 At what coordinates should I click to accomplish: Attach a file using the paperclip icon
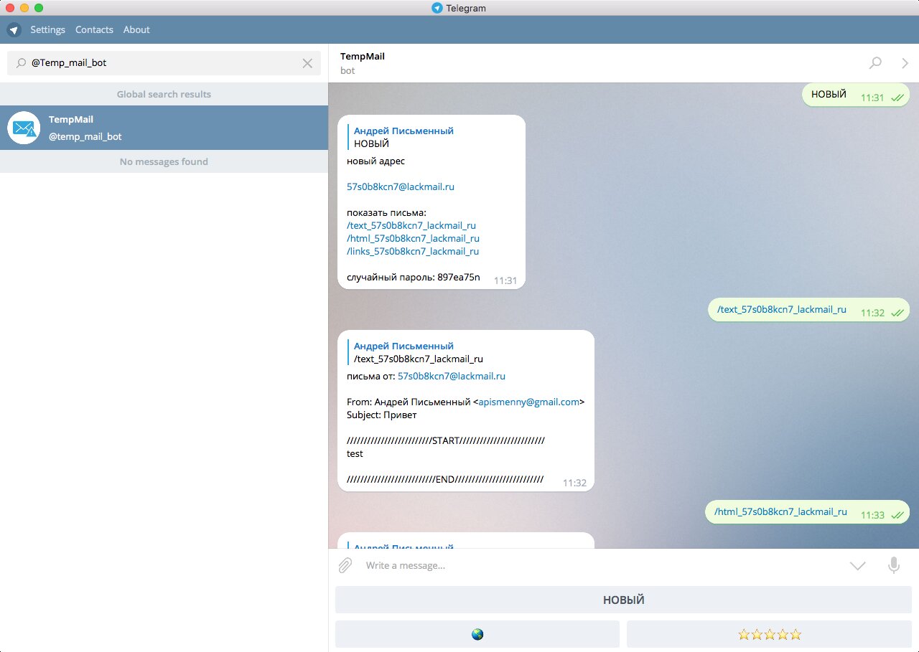tap(345, 565)
